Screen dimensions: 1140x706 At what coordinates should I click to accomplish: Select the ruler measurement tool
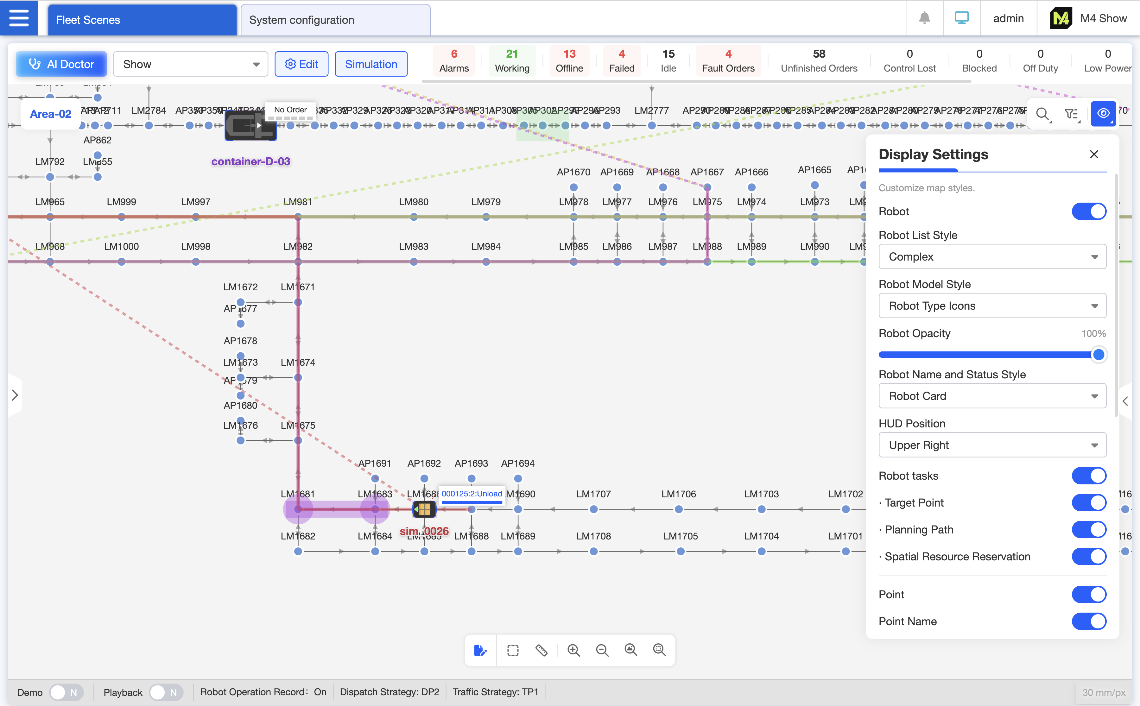(541, 650)
